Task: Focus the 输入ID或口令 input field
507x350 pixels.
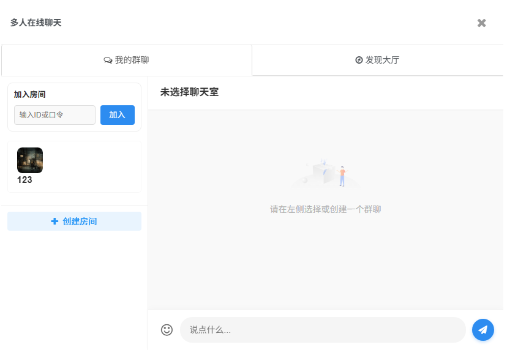Action: pyautogui.click(x=54, y=115)
